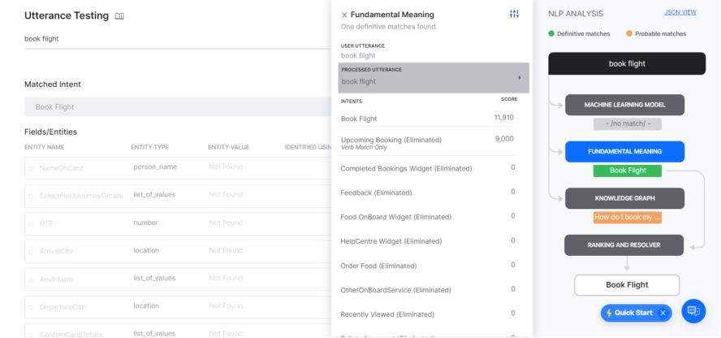Click the final Book Flight result box
This screenshot has width=721, height=338.
(627, 285)
